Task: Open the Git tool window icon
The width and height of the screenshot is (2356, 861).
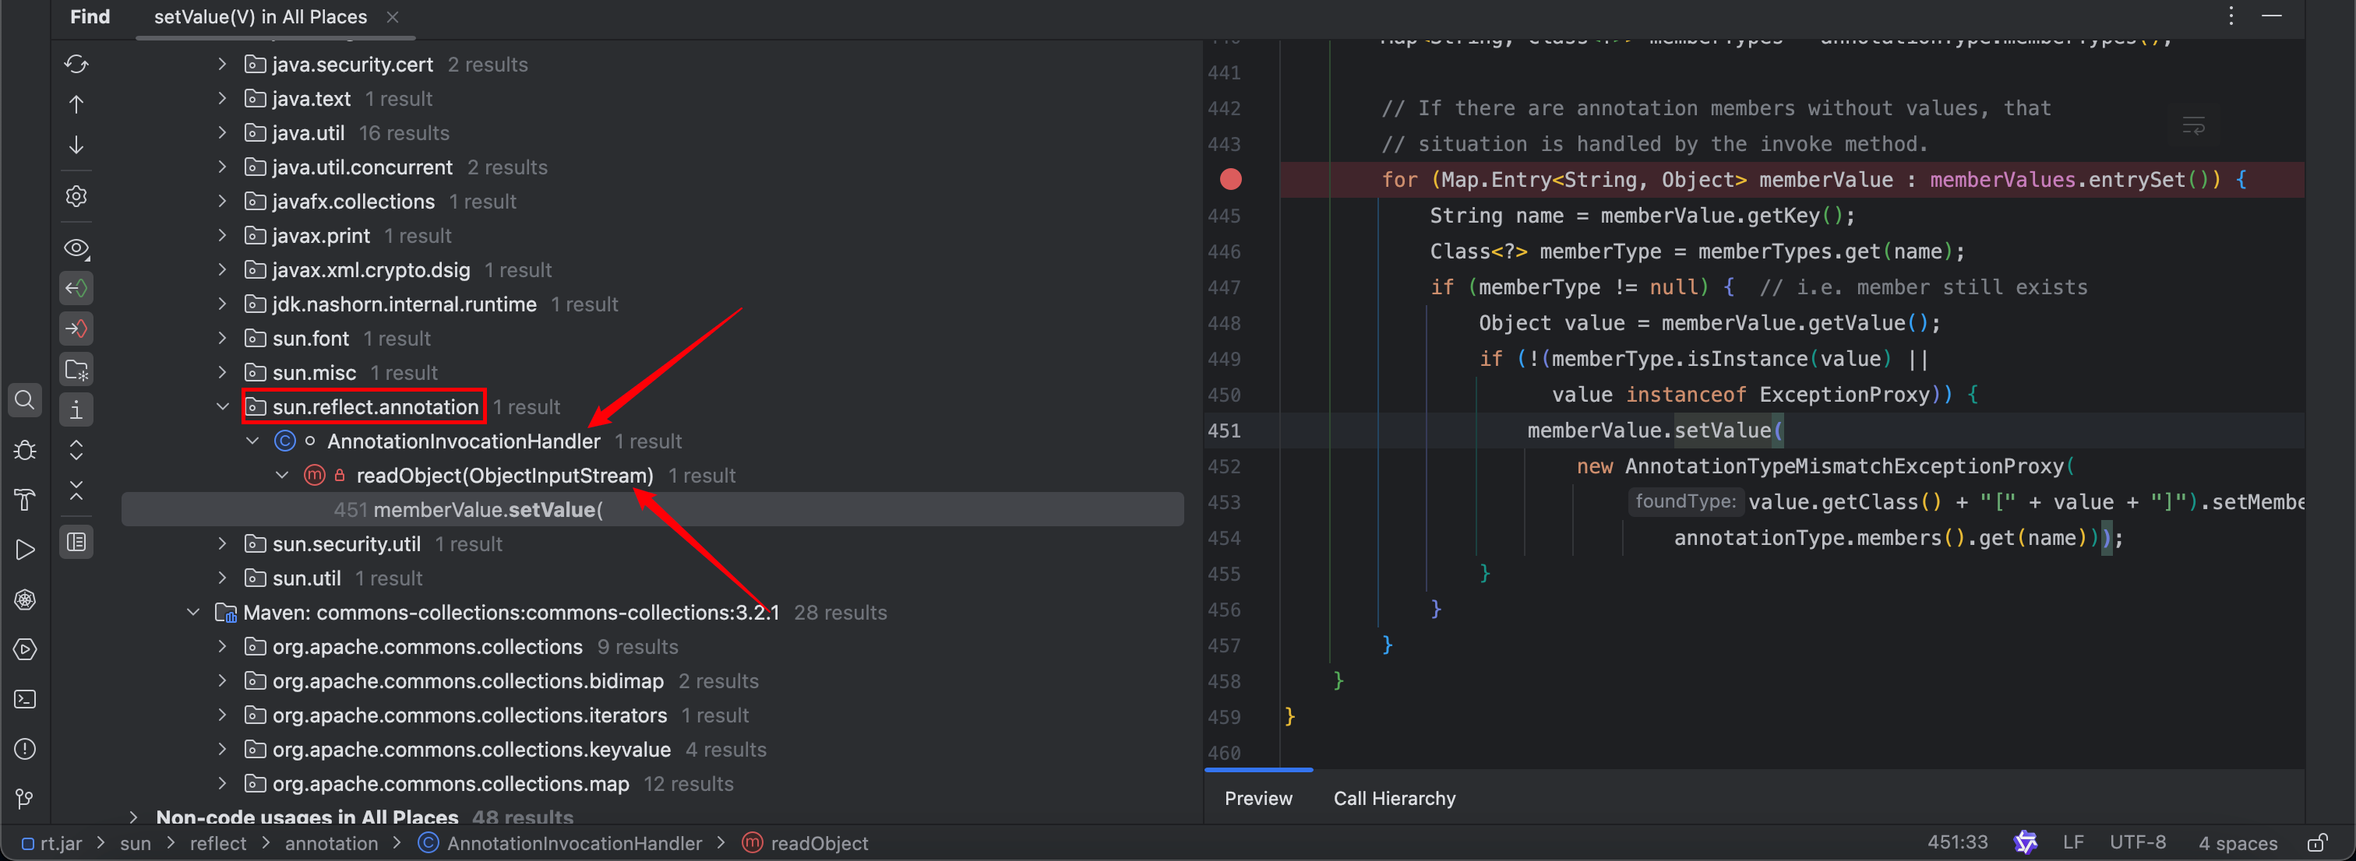Action: [25, 798]
